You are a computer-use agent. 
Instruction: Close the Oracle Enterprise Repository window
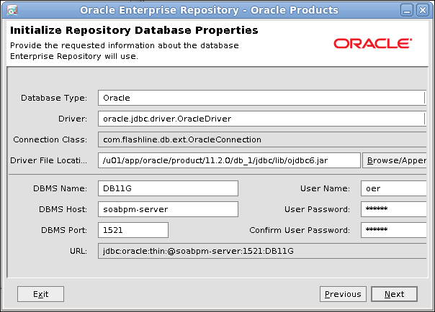pos(423,11)
